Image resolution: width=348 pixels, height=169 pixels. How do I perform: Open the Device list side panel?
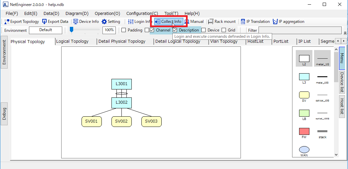342,82
